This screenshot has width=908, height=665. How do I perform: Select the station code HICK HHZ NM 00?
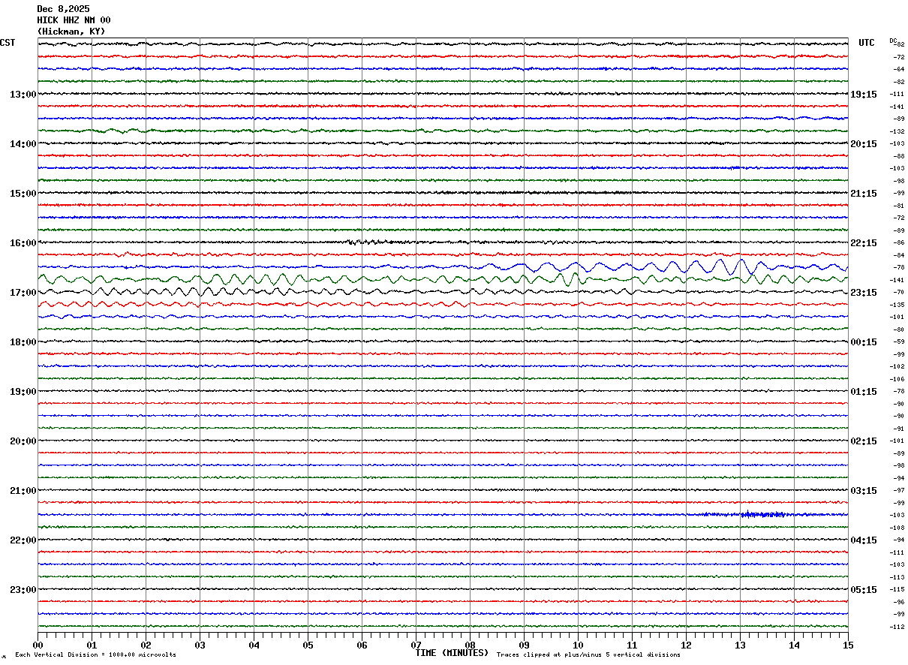tap(74, 20)
